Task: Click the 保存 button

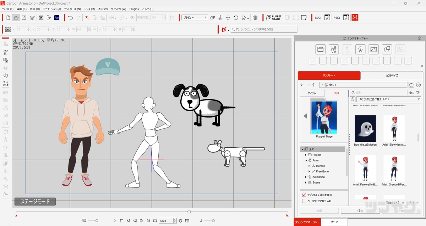Action: 360,211
